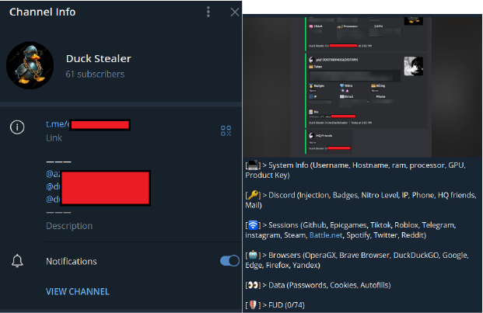This screenshot has height=313, width=483.
Task: Open the three-dot menu in Channel Info
Action: (208, 12)
